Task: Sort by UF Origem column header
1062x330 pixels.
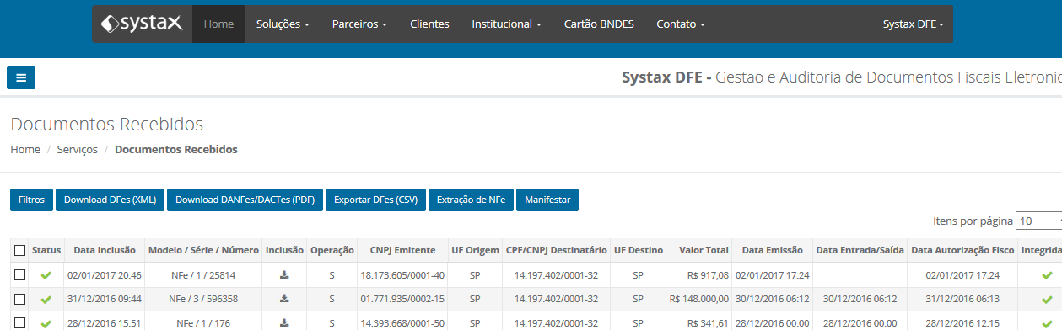Action: [x=475, y=250]
